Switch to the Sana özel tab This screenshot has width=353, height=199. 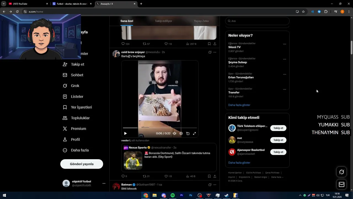click(x=127, y=21)
